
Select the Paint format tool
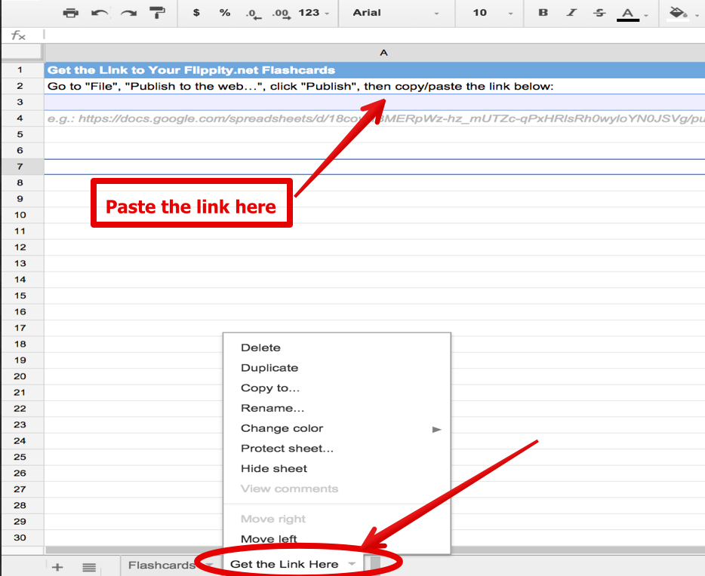tap(157, 13)
